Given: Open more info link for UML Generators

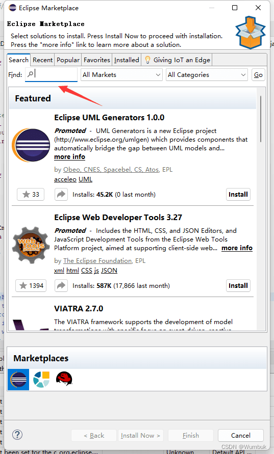Looking at the screenshot, I should (69, 157).
